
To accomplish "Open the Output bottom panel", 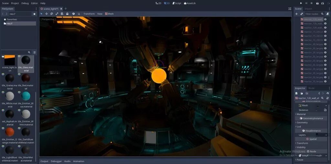I will pos(44,161).
